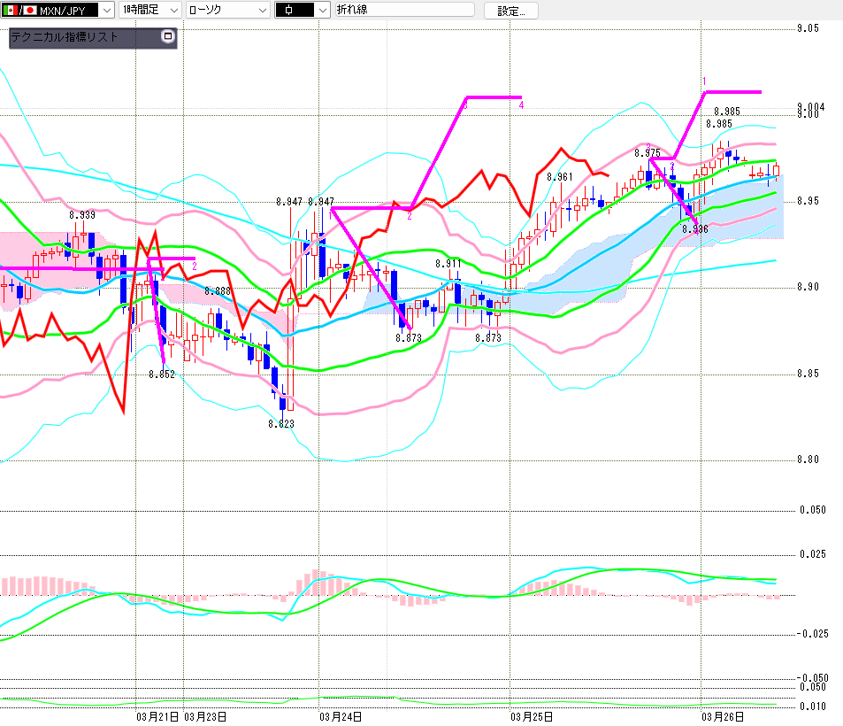Expand the テクニカル指標リスト panel with its square icon
The height and width of the screenshot is (726, 843).
pos(168,37)
